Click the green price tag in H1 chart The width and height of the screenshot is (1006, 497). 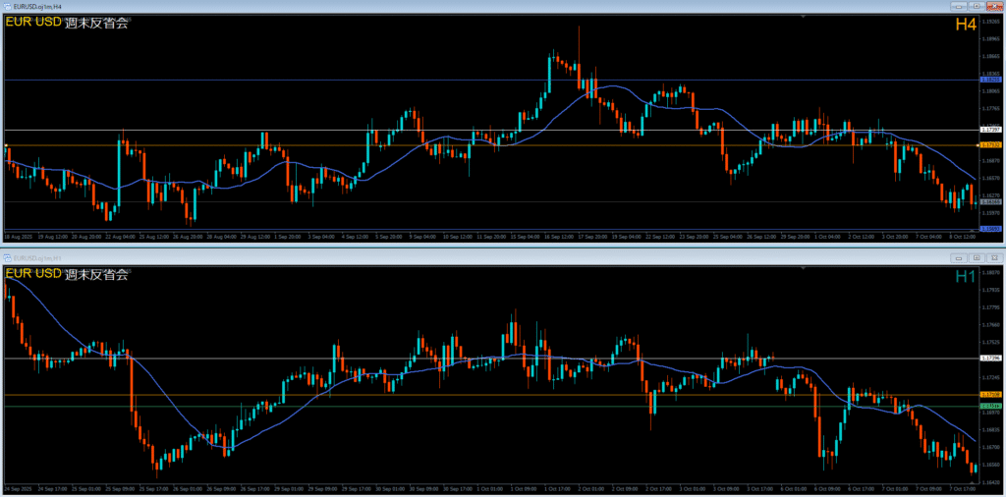990,405
